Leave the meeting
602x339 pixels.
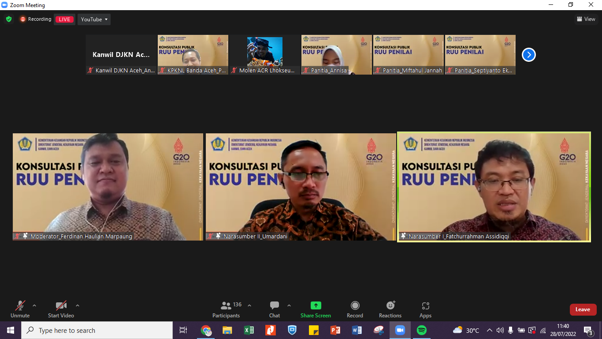[x=583, y=309]
